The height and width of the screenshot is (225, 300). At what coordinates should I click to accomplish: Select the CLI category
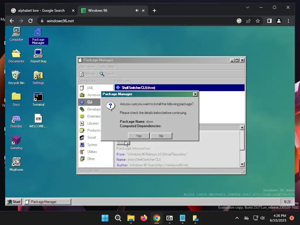[x=89, y=102]
